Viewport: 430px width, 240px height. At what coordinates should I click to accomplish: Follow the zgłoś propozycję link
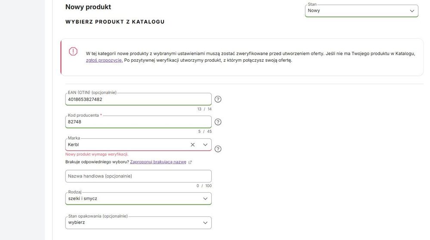pos(104,60)
